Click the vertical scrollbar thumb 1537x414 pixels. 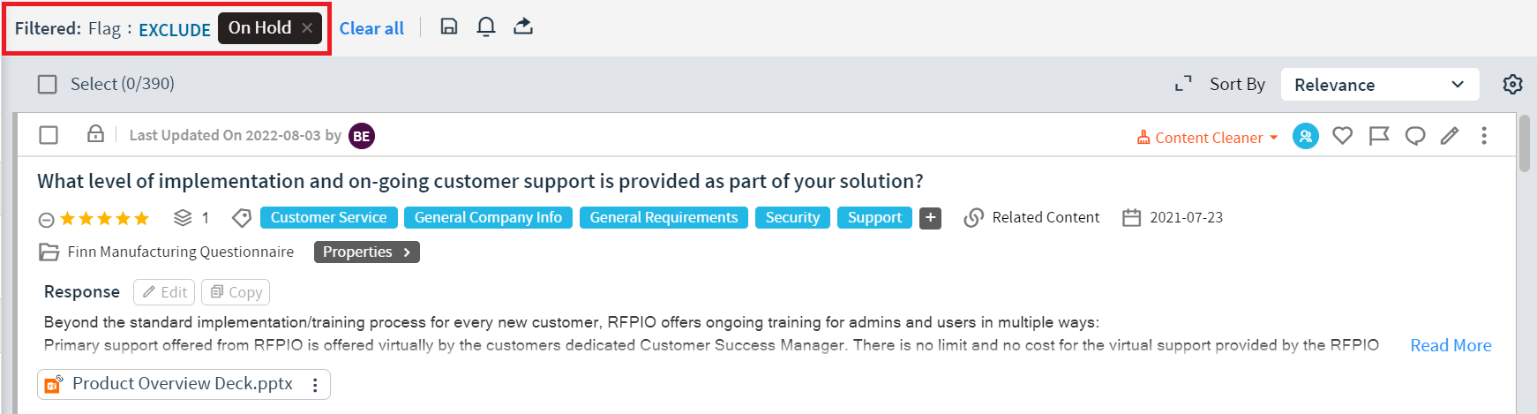pos(1525,143)
